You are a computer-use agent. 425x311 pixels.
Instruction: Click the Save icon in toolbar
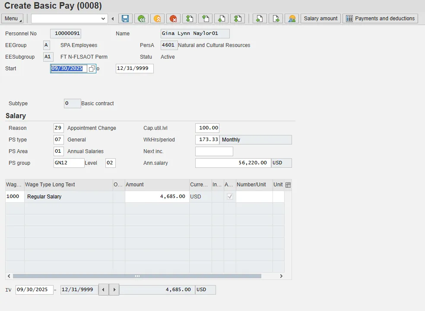(125, 19)
